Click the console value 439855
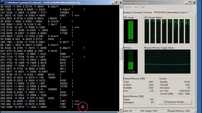Screen dimensions: 202x113 [52, 89]
